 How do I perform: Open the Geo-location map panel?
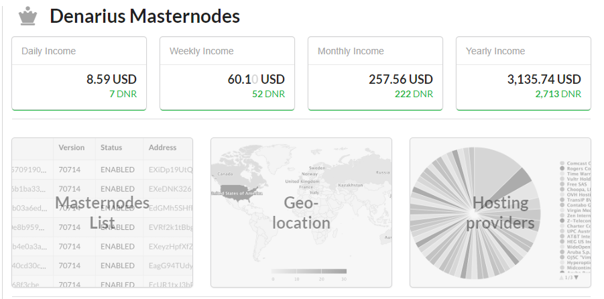click(301, 212)
